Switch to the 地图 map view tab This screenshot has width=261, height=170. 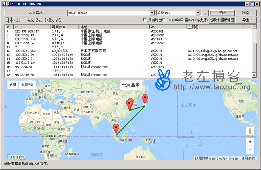tap(13, 84)
